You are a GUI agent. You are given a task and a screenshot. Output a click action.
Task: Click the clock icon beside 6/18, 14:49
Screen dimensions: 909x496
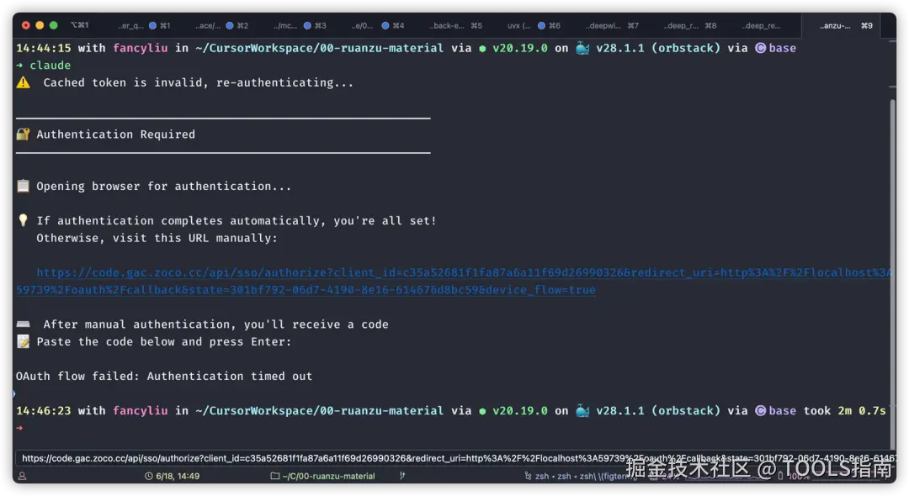click(148, 476)
